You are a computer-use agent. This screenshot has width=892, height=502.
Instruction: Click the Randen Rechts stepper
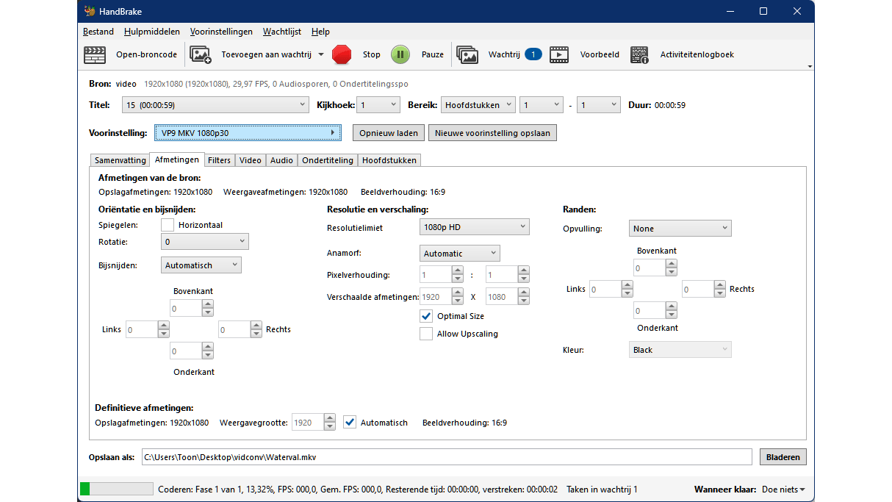click(x=720, y=289)
